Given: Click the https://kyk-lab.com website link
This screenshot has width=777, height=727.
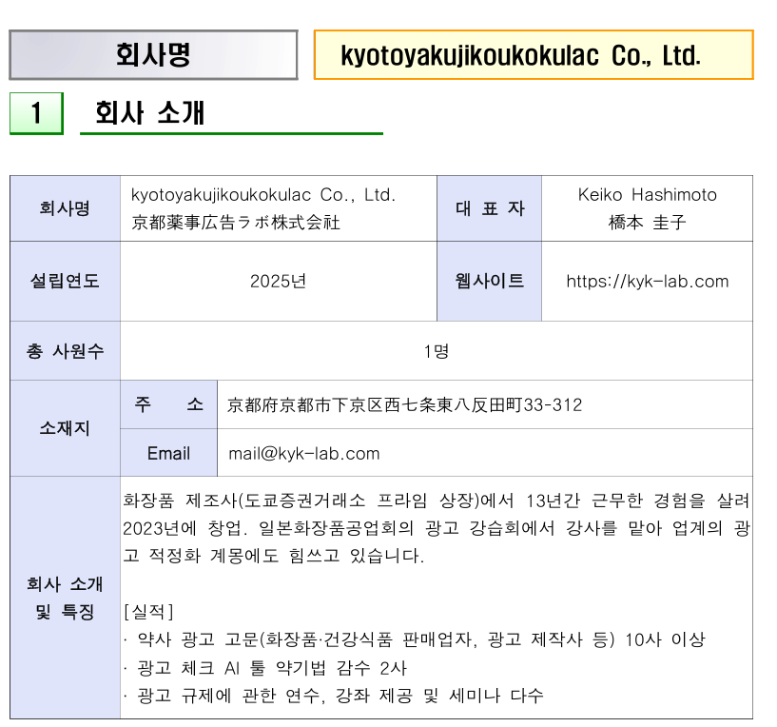Looking at the screenshot, I should pos(647,282).
